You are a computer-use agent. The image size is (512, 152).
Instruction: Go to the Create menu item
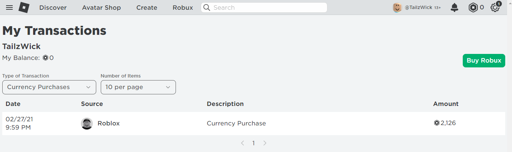[x=147, y=7]
